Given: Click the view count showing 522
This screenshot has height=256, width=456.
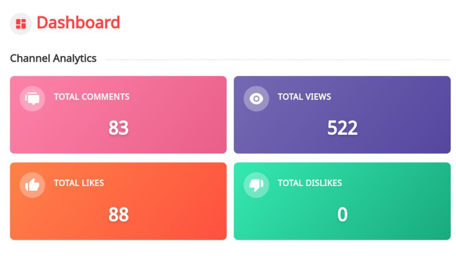Looking at the screenshot, I should point(342,127).
